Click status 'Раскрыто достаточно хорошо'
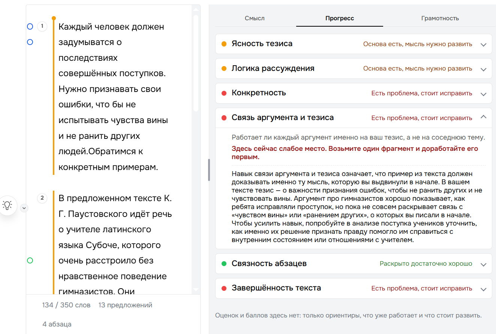 426,264
